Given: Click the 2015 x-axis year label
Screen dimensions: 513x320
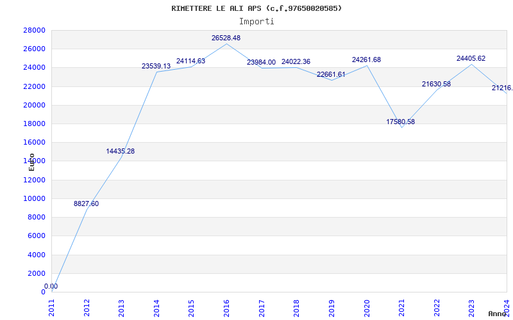Looking at the screenshot, I should coord(191,308).
